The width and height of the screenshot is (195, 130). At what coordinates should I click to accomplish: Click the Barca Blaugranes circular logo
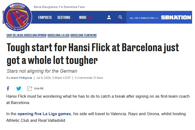click(x=17, y=17)
